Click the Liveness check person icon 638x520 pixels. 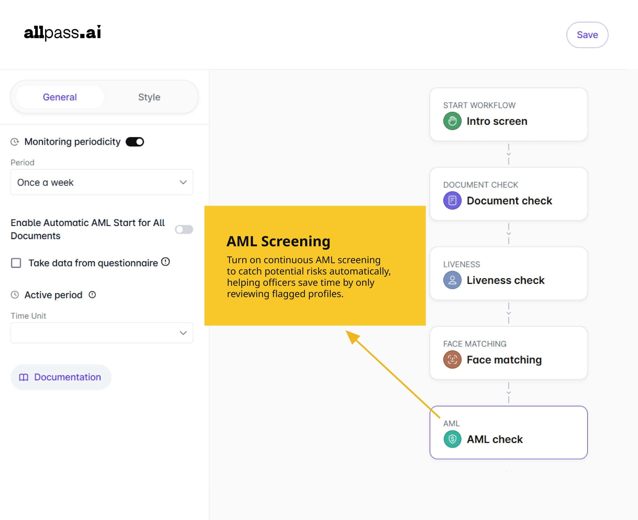click(x=452, y=280)
